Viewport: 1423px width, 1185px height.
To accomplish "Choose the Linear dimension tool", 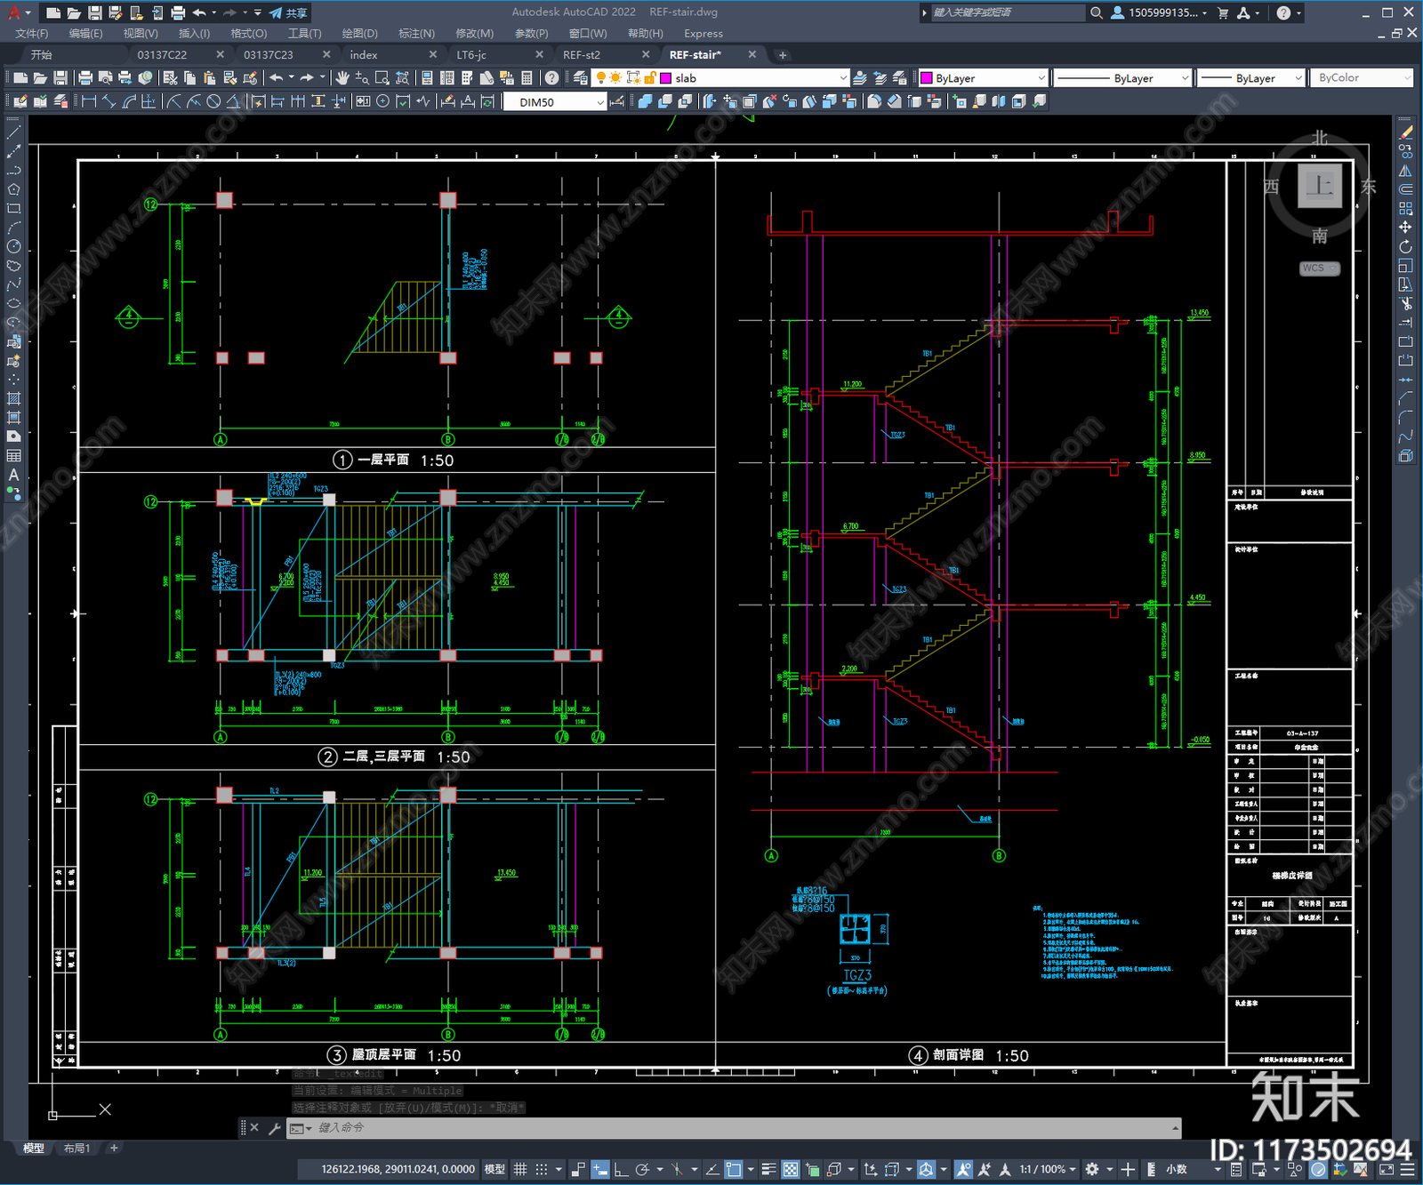I will [x=89, y=102].
